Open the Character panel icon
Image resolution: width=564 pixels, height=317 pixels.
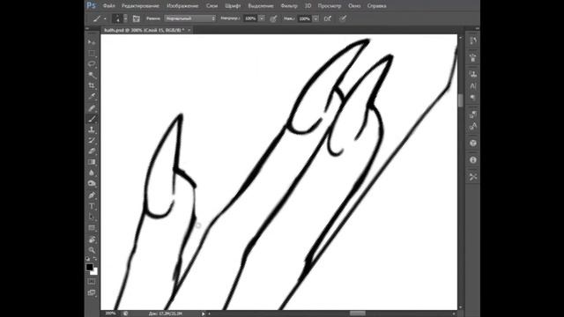point(473,86)
